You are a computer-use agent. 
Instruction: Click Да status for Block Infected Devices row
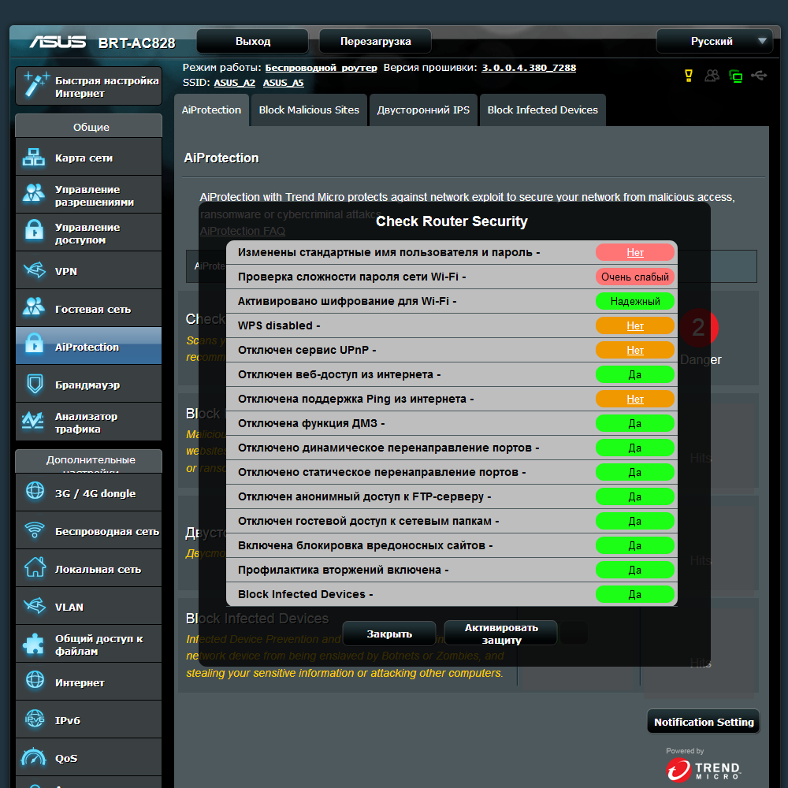(x=634, y=594)
